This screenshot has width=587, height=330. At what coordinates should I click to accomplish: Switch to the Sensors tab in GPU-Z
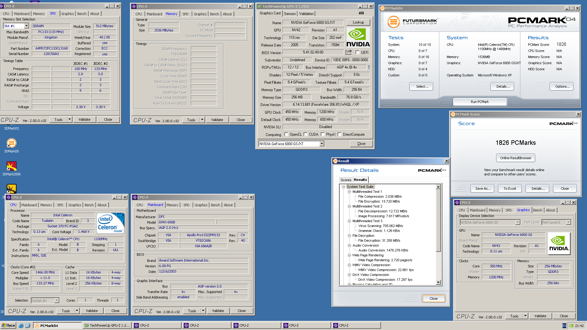(x=290, y=14)
